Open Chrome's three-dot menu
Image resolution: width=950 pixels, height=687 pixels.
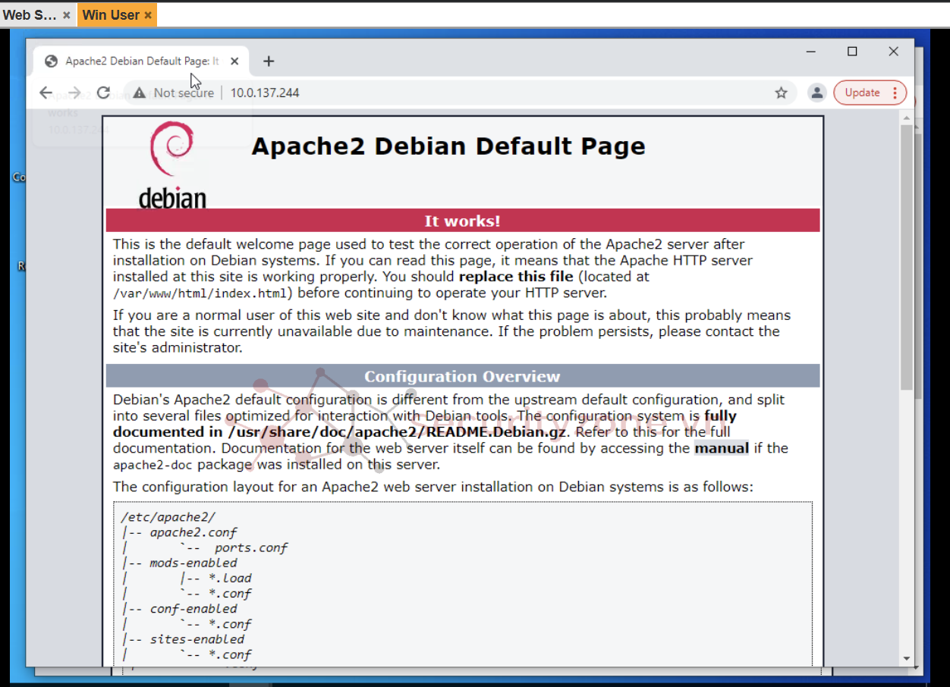point(895,93)
